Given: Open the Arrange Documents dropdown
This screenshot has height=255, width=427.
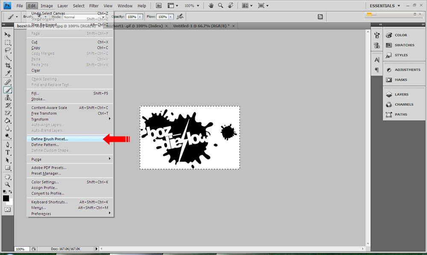Looking at the screenshot, I should coord(248,6).
